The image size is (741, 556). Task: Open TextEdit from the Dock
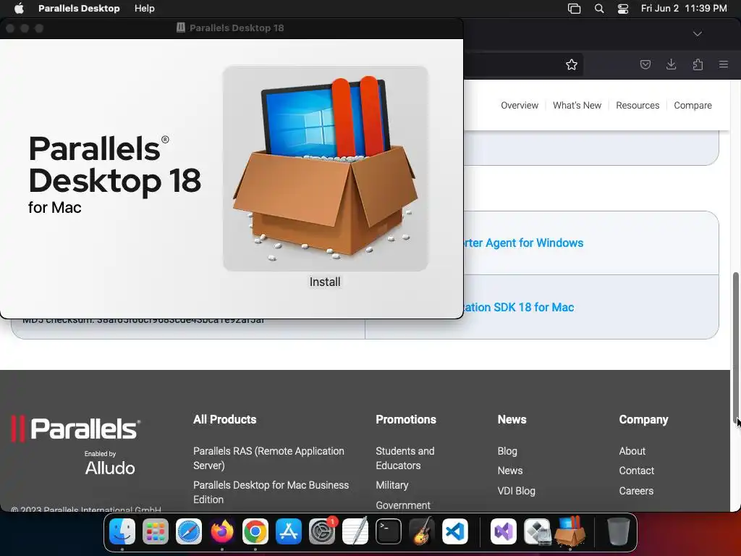click(x=355, y=531)
